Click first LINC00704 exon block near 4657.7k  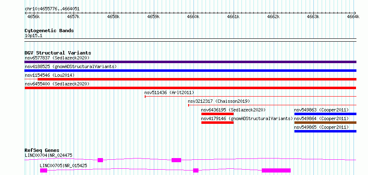pos(100,160)
